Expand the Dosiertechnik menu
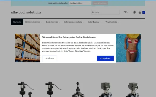Viewport: 156px width, 97px height. tap(53, 22)
